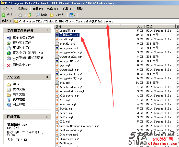
Task: Click the file name Custom Moving Averages.mq4
Action: [x=79, y=126]
